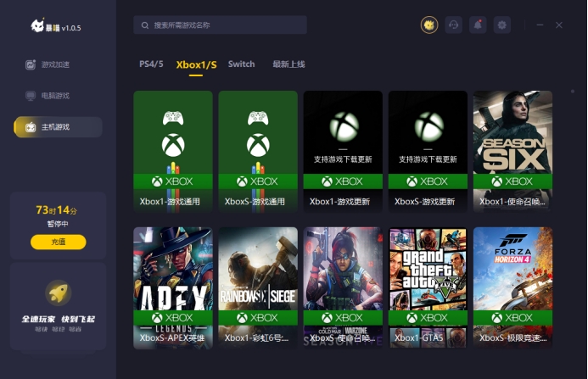Select the XboxS-游戏更新 card
Viewport: 588px width, 379px height.
[428, 152]
